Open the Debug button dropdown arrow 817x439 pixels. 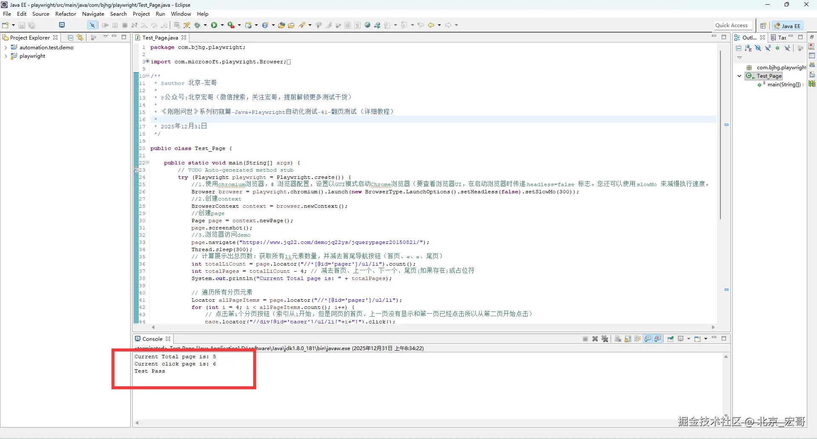(x=205, y=25)
